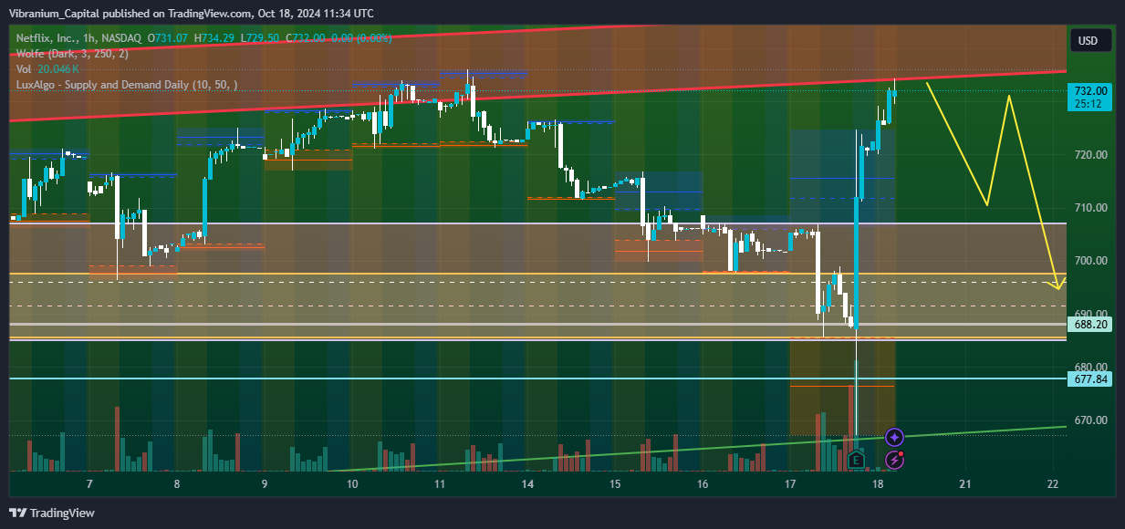The image size is (1125, 529).
Task: Click the close price C732.00 value
Action: pos(307,38)
